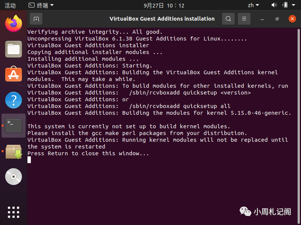This screenshot has height=225, width=301.
Task: Close the Guest Additions installation window
Action: coord(292,19)
